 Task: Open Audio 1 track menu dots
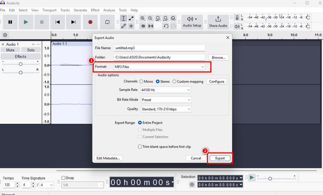pos(38,44)
